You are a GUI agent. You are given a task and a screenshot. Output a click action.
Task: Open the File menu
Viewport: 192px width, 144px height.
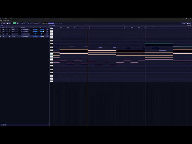click(x=1, y=21)
